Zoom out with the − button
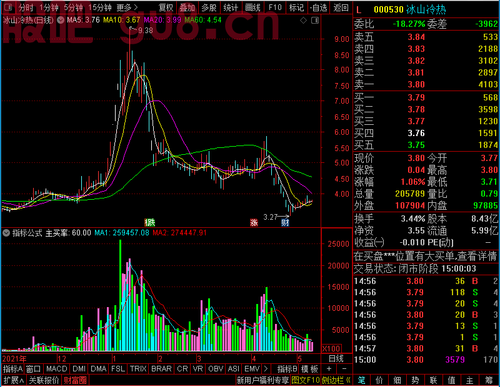Image resolution: width=500 pixels, height=387 pixels. point(344,369)
